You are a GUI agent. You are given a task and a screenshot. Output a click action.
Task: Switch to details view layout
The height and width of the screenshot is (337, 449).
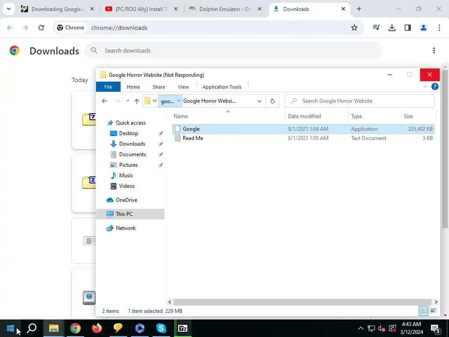coord(424,311)
